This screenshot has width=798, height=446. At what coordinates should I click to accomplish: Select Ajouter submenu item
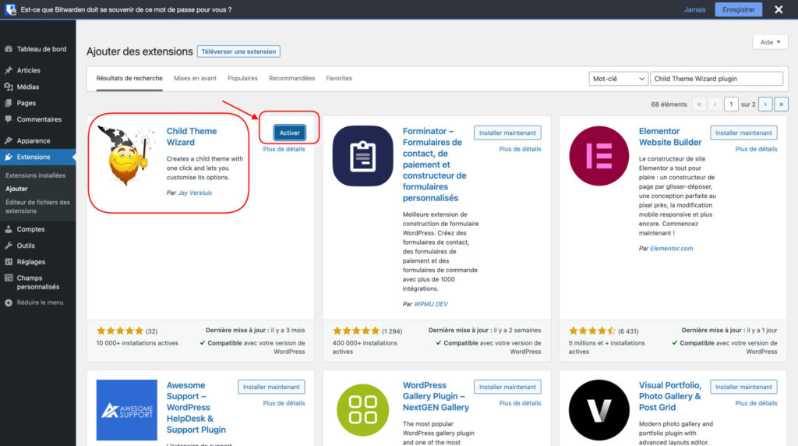(16, 189)
